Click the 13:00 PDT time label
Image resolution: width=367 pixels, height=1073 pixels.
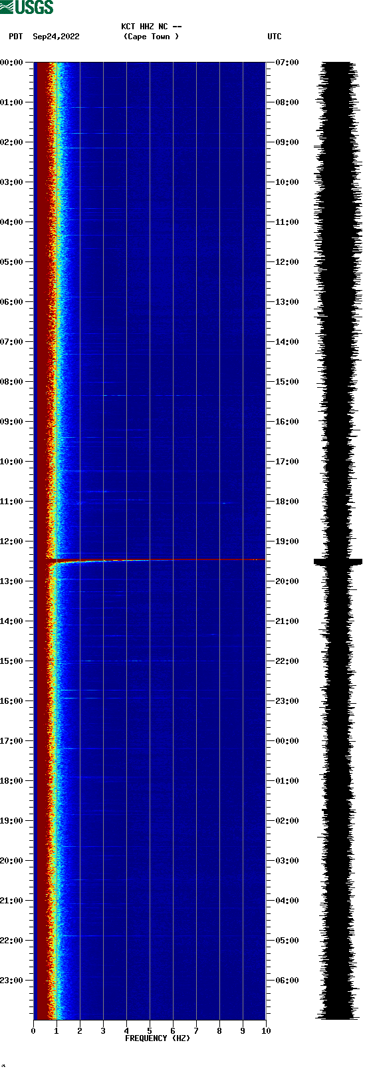tap(11, 581)
